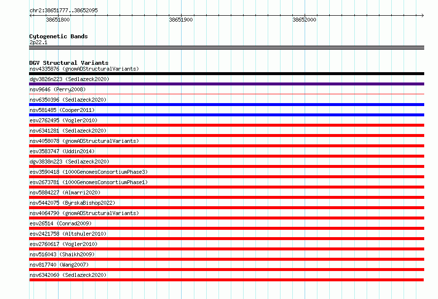Screen dimensions: 438x299
Task: Select the esv2762495 Vogler2010 label
Action: [x=63, y=120]
